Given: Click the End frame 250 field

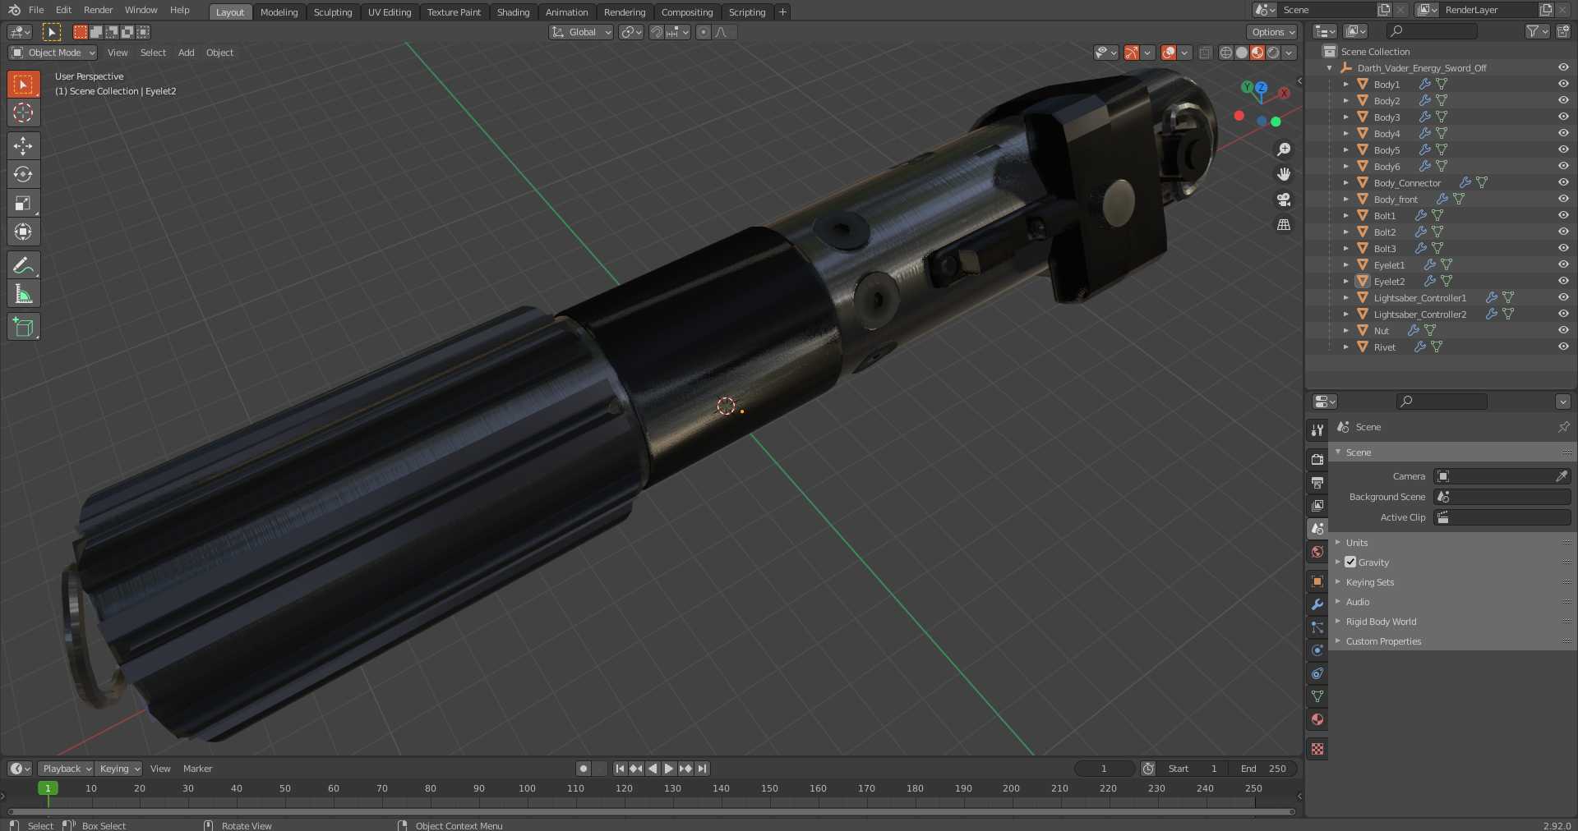Looking at the screenshot, I should pos(1264,769).
